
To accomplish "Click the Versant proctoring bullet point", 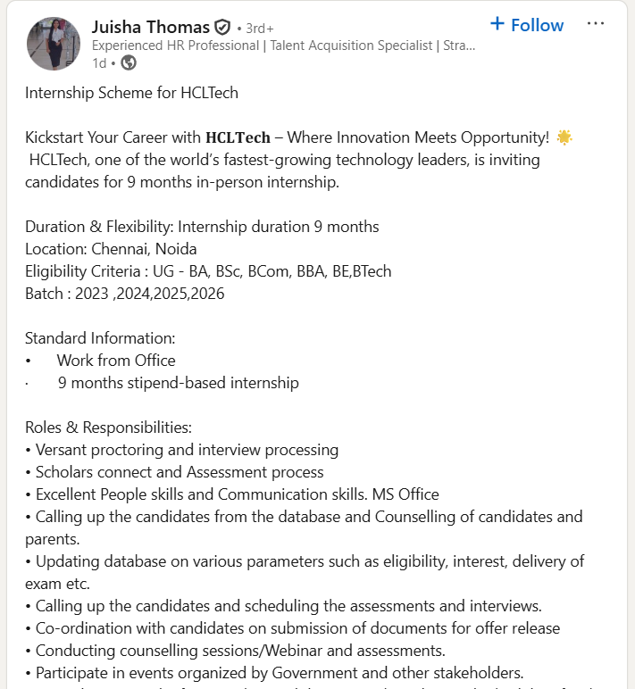I will click(x=187, y=450).
